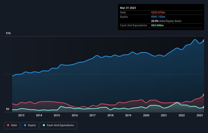Viewport: 208px width, 133px height.
Task: Select the 2020 x-axis label
Action: pyautogui.click(x=146, y=115)
